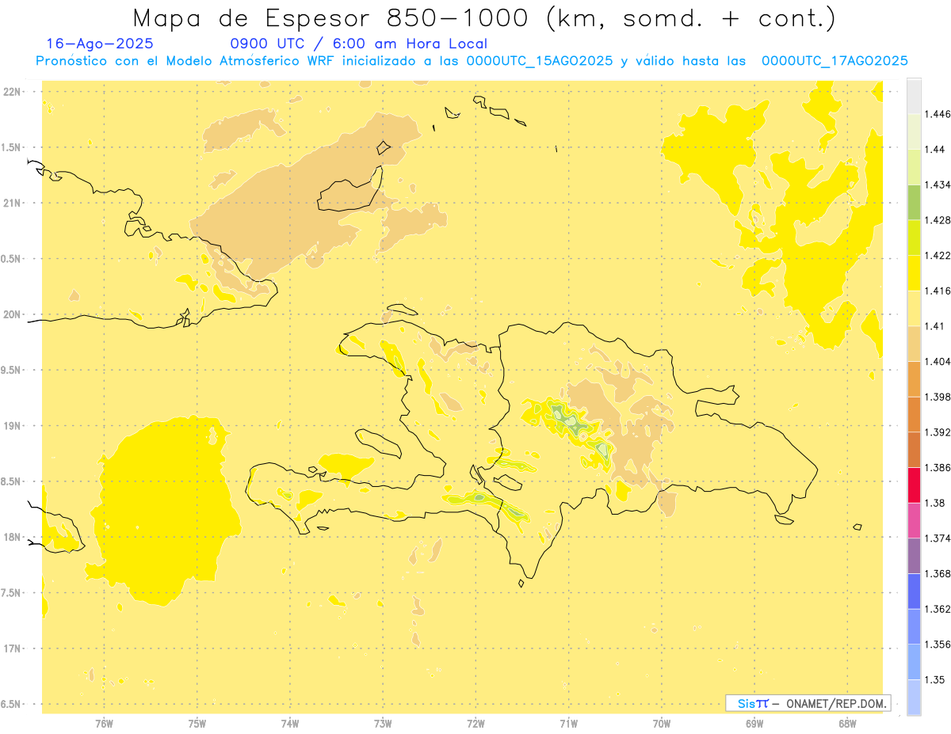This screenshot has width=951, height=734.
Task: Click the '1.362' colorbar value
Action: point(938,609)
